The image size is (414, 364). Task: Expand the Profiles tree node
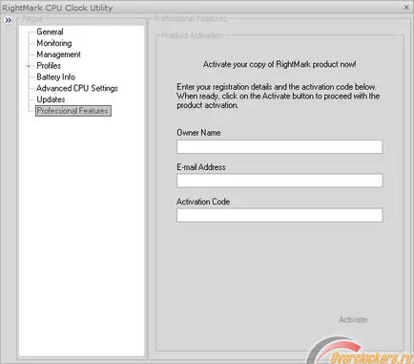(x=29, y=66)
